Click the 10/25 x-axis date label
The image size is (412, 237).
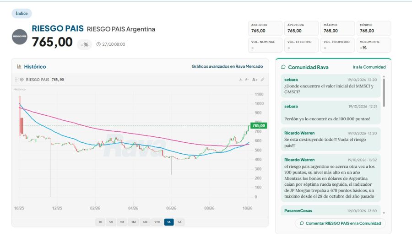(19, 208)
